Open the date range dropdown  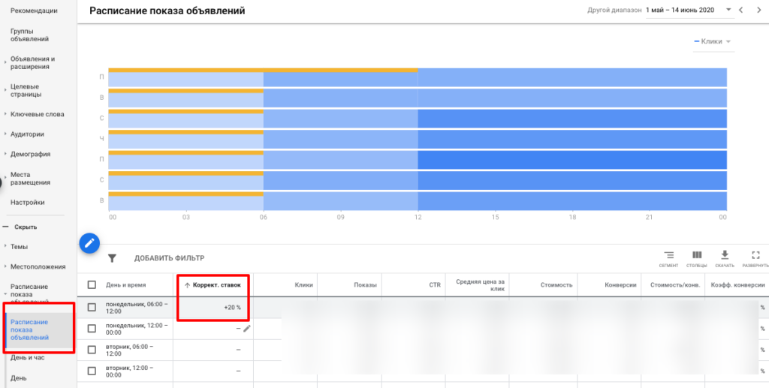coord(728,11)
